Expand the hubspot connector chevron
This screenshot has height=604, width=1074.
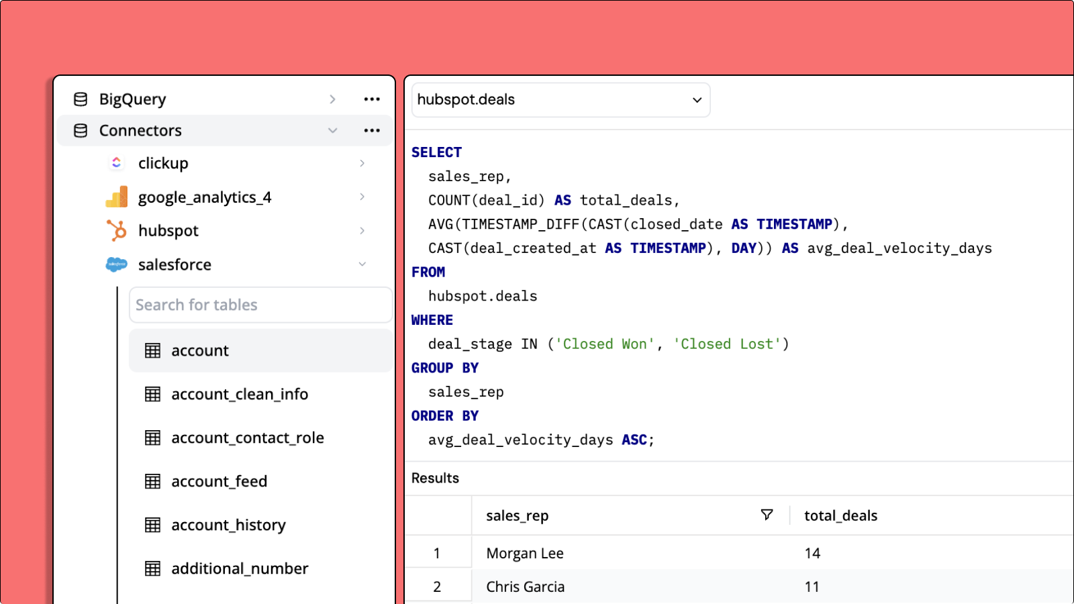click(x=362, y=231)
